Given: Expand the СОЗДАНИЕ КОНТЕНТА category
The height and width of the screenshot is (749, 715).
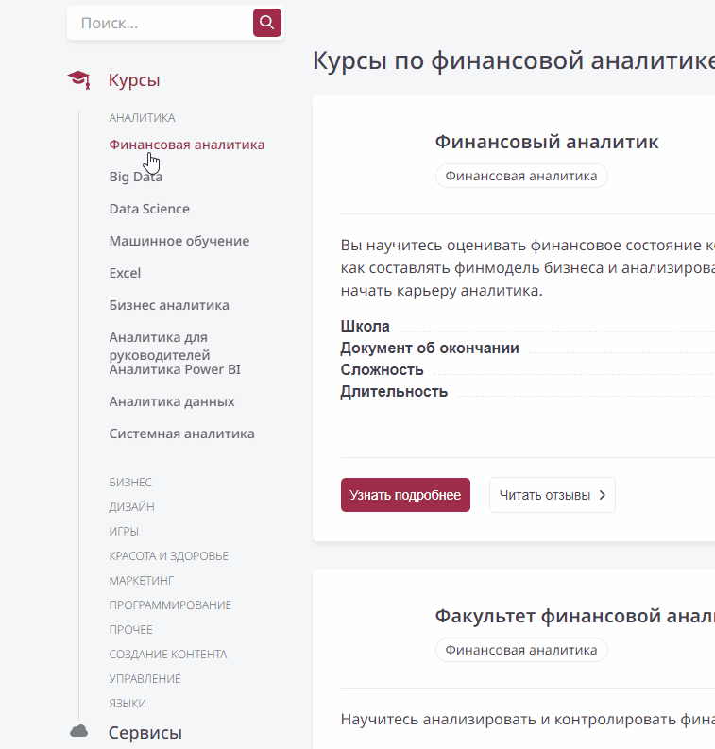Looking at the screenshot, I should pos(168,654).
